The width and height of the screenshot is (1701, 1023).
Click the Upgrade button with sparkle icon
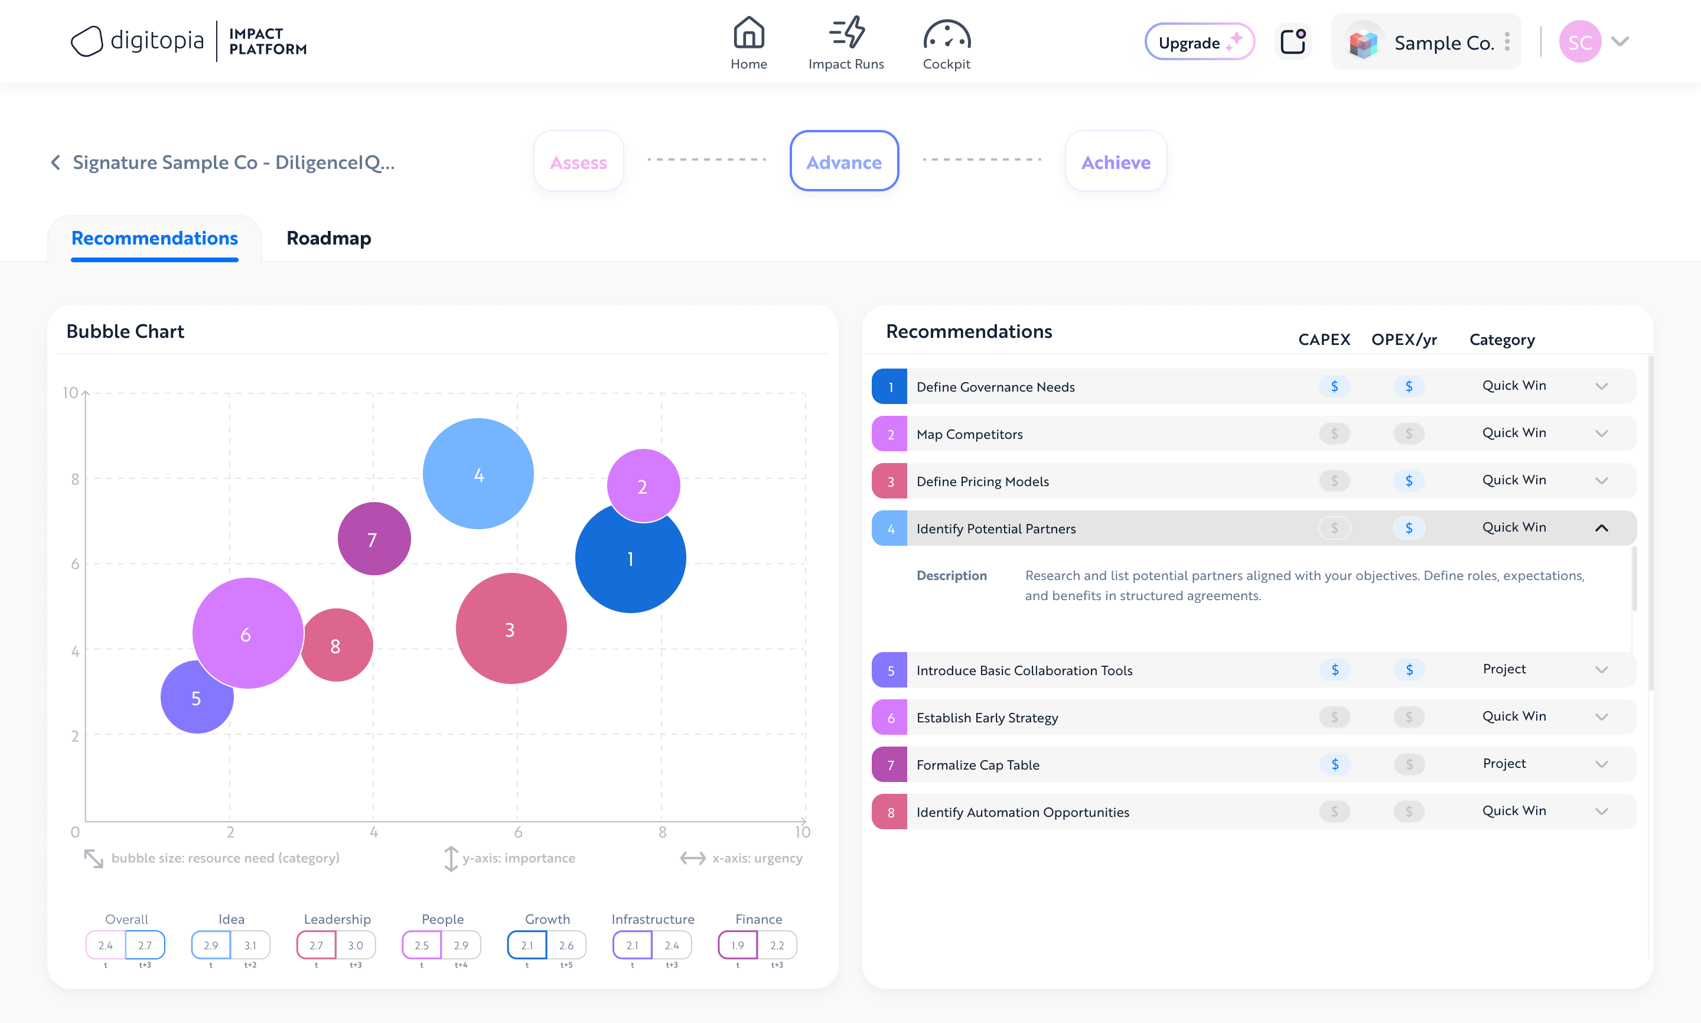tap(1197, 43)
